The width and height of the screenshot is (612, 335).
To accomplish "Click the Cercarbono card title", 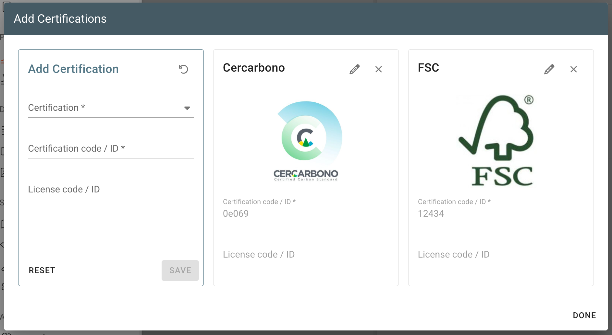I will 254,68.
